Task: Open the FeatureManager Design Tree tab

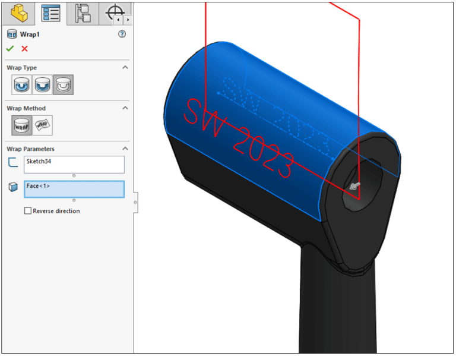Action: (x=19, y=14)
